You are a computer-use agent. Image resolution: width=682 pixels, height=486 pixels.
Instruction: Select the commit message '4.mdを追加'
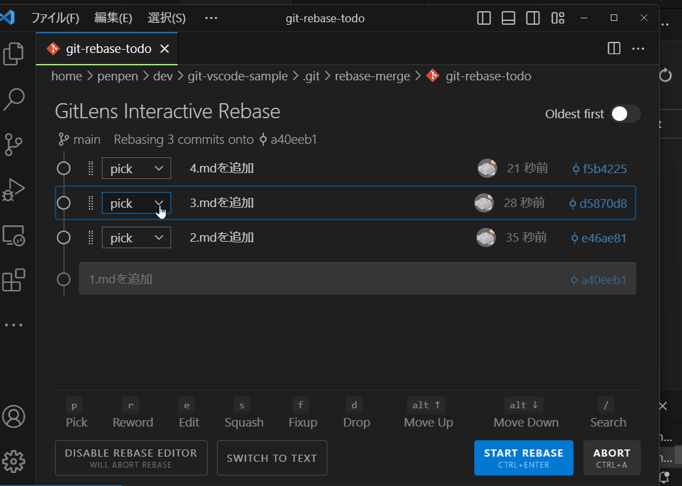click(222, 169)
